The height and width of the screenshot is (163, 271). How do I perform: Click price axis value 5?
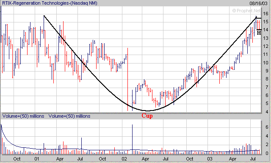tap(267, 104)
